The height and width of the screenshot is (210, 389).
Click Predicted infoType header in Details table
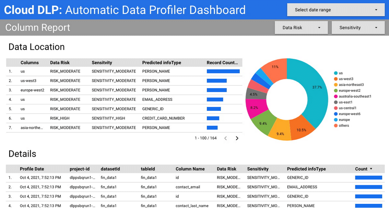306,169
